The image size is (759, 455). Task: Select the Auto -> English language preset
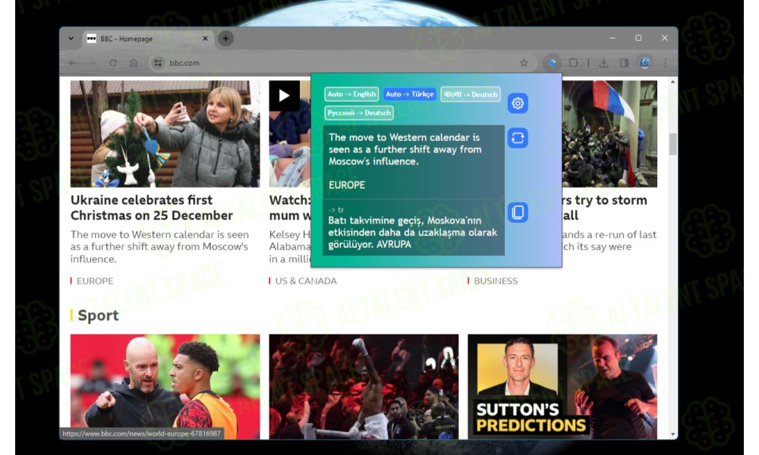(x=351, y=94)
